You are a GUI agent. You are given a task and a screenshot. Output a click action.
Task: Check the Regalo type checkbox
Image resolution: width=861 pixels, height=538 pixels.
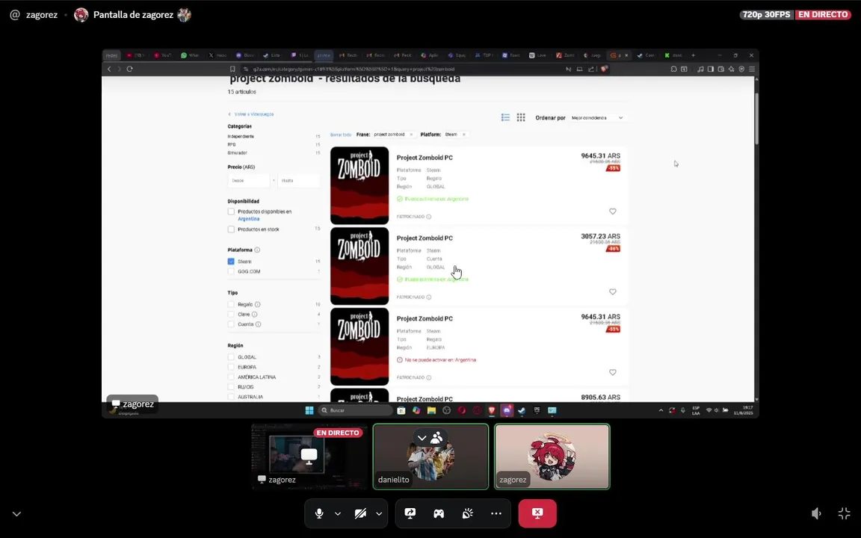(231, 304)
